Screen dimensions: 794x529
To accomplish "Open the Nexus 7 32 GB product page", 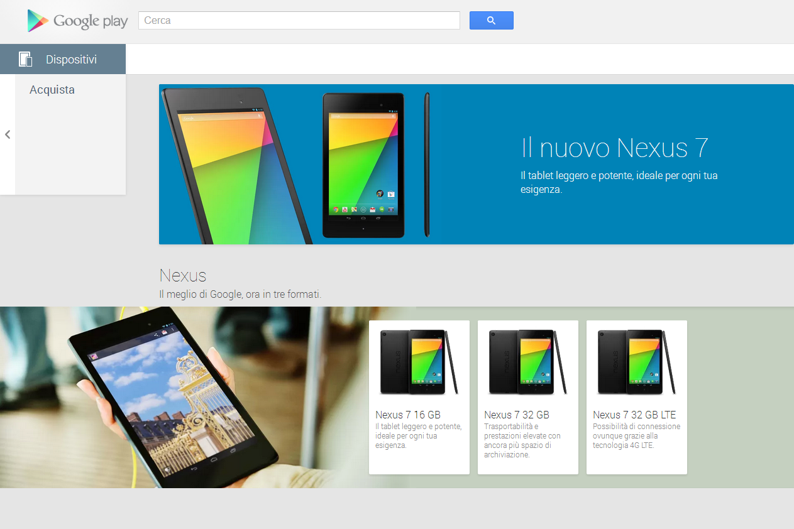I will point(516,414).
